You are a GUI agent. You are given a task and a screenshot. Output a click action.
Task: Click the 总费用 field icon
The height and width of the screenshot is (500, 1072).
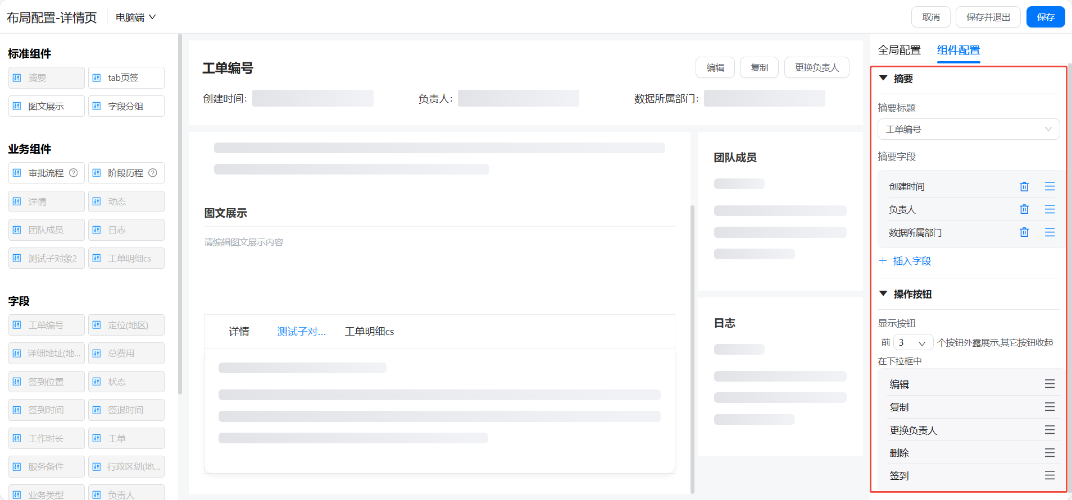click(x=97, y=354)
